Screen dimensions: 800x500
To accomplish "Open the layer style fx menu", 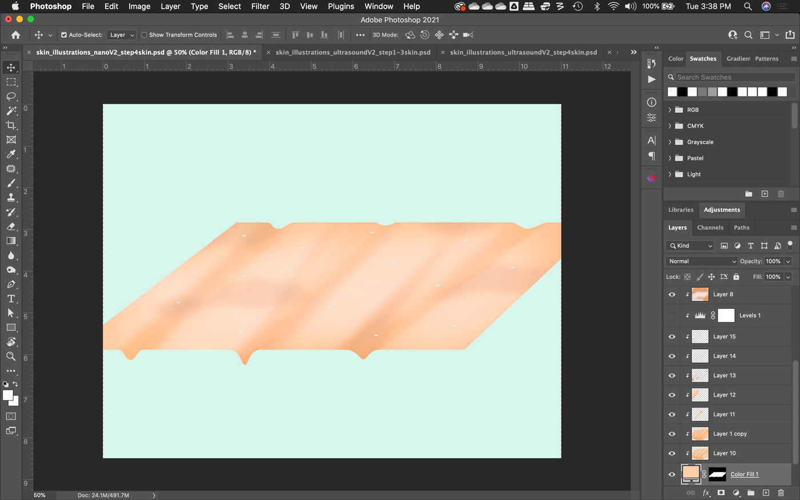I will pos(706,493).
